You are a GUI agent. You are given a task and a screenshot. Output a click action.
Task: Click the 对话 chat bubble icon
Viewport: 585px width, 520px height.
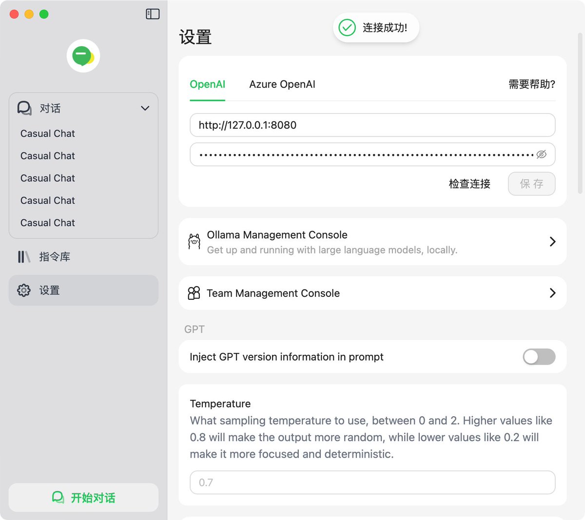tap(24, 108)
